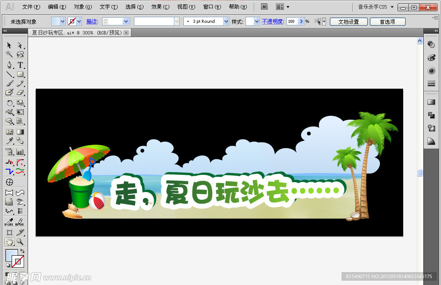The width and height of the screenshot is (441, 285).
Task: Open 首选项 from control bar
Action: pyautogui.click(x=387, y=21)
